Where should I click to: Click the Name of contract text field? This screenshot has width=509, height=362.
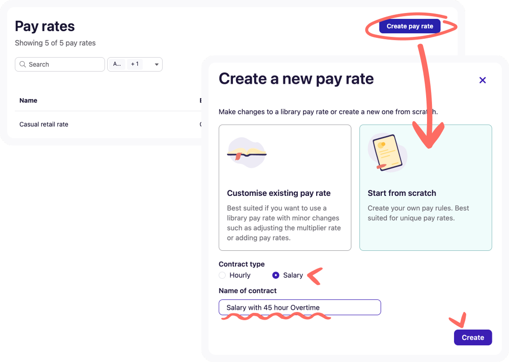300,308
